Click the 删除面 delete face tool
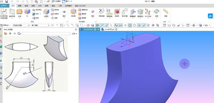214x103 pixels. 82,18
